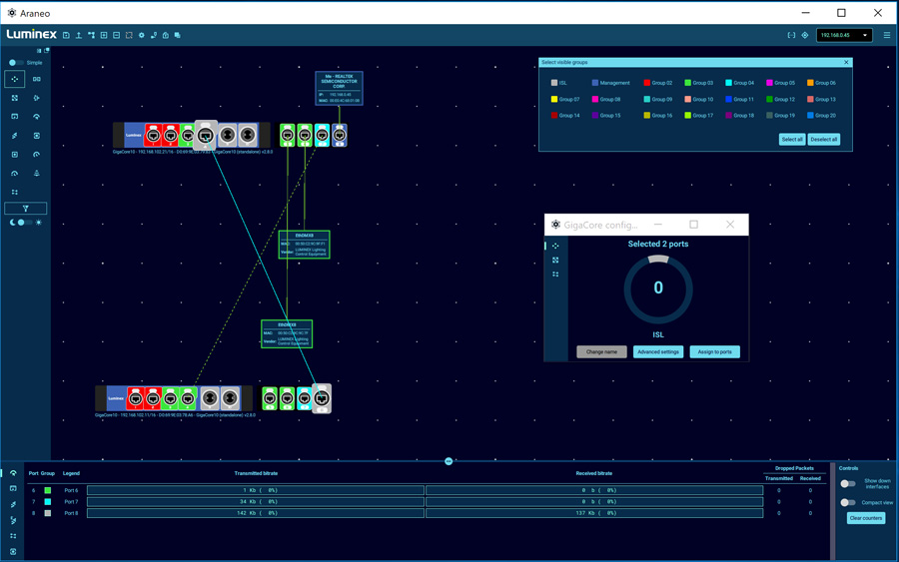Click the dashed selection-box icon in top toolbar
Viewport: 899px width, 562px height.
[x=129, y=36]
